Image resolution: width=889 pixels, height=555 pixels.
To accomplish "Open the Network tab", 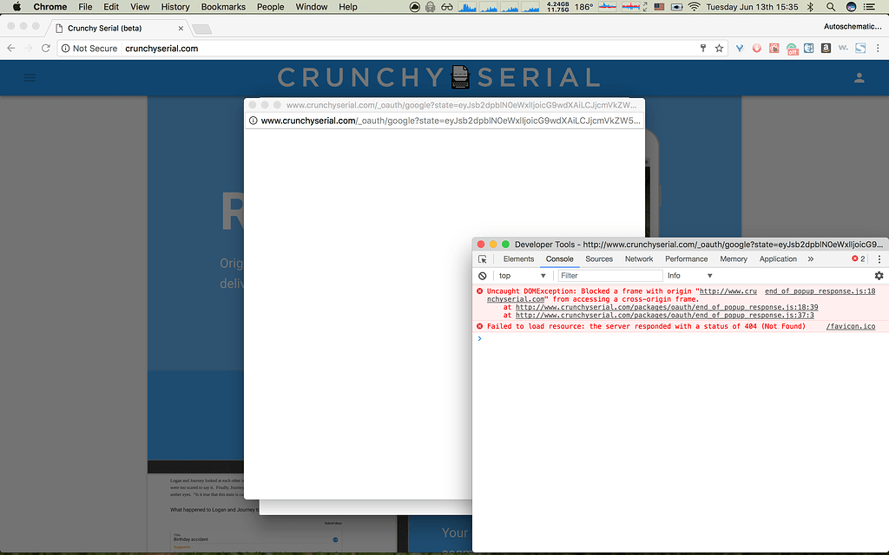I will click(639, 258).
